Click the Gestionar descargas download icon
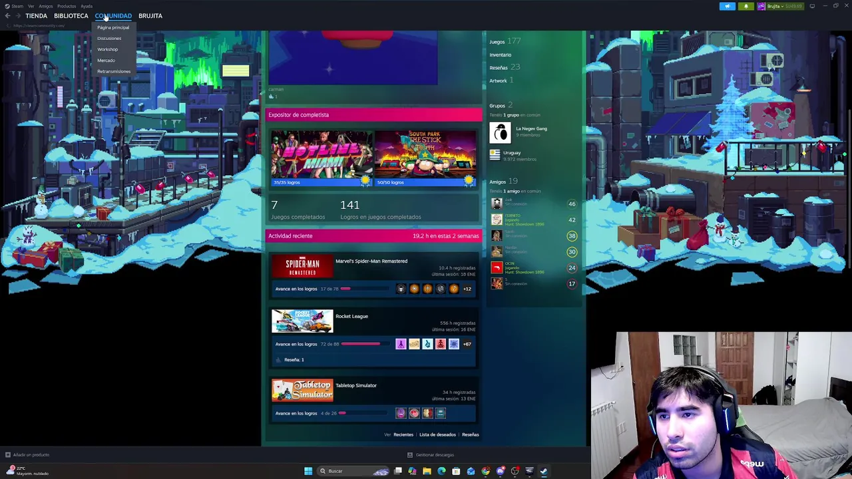 coord(410,455)
